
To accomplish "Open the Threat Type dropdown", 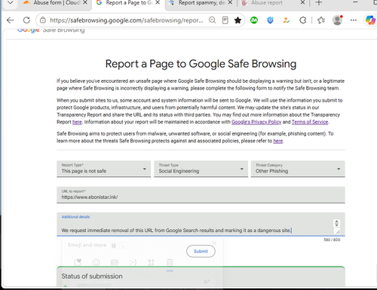I will 201,169.
